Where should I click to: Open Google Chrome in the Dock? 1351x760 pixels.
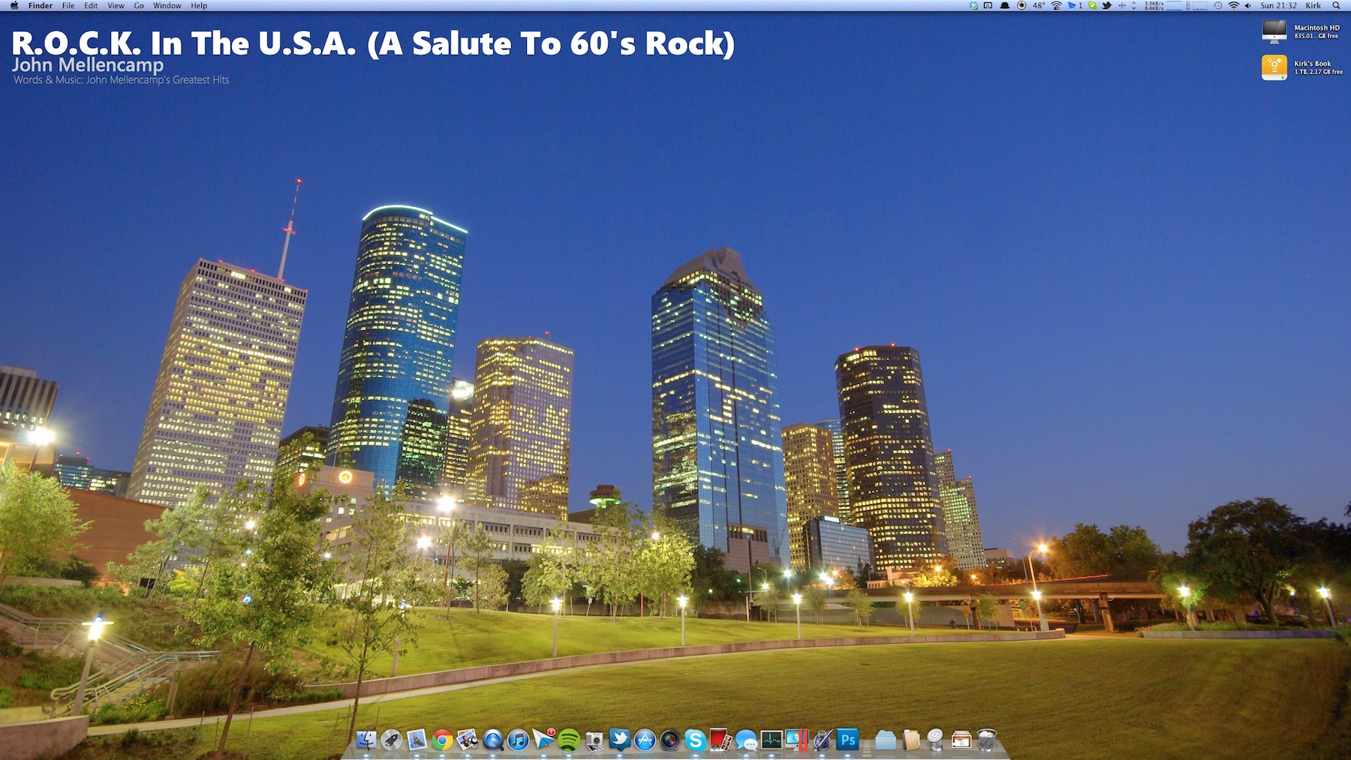[x=442, y=740]
